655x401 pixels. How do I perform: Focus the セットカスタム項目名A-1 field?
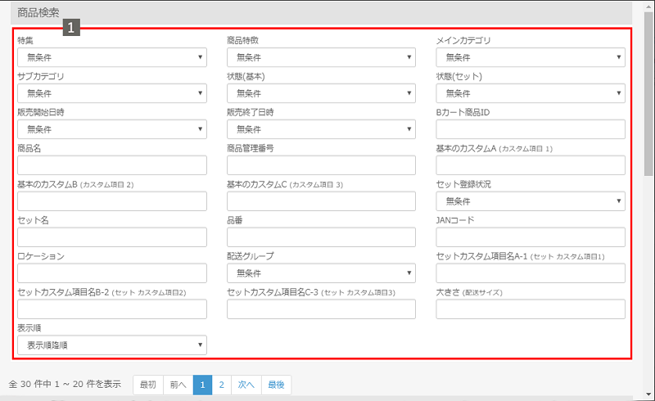tap(531, 273)
